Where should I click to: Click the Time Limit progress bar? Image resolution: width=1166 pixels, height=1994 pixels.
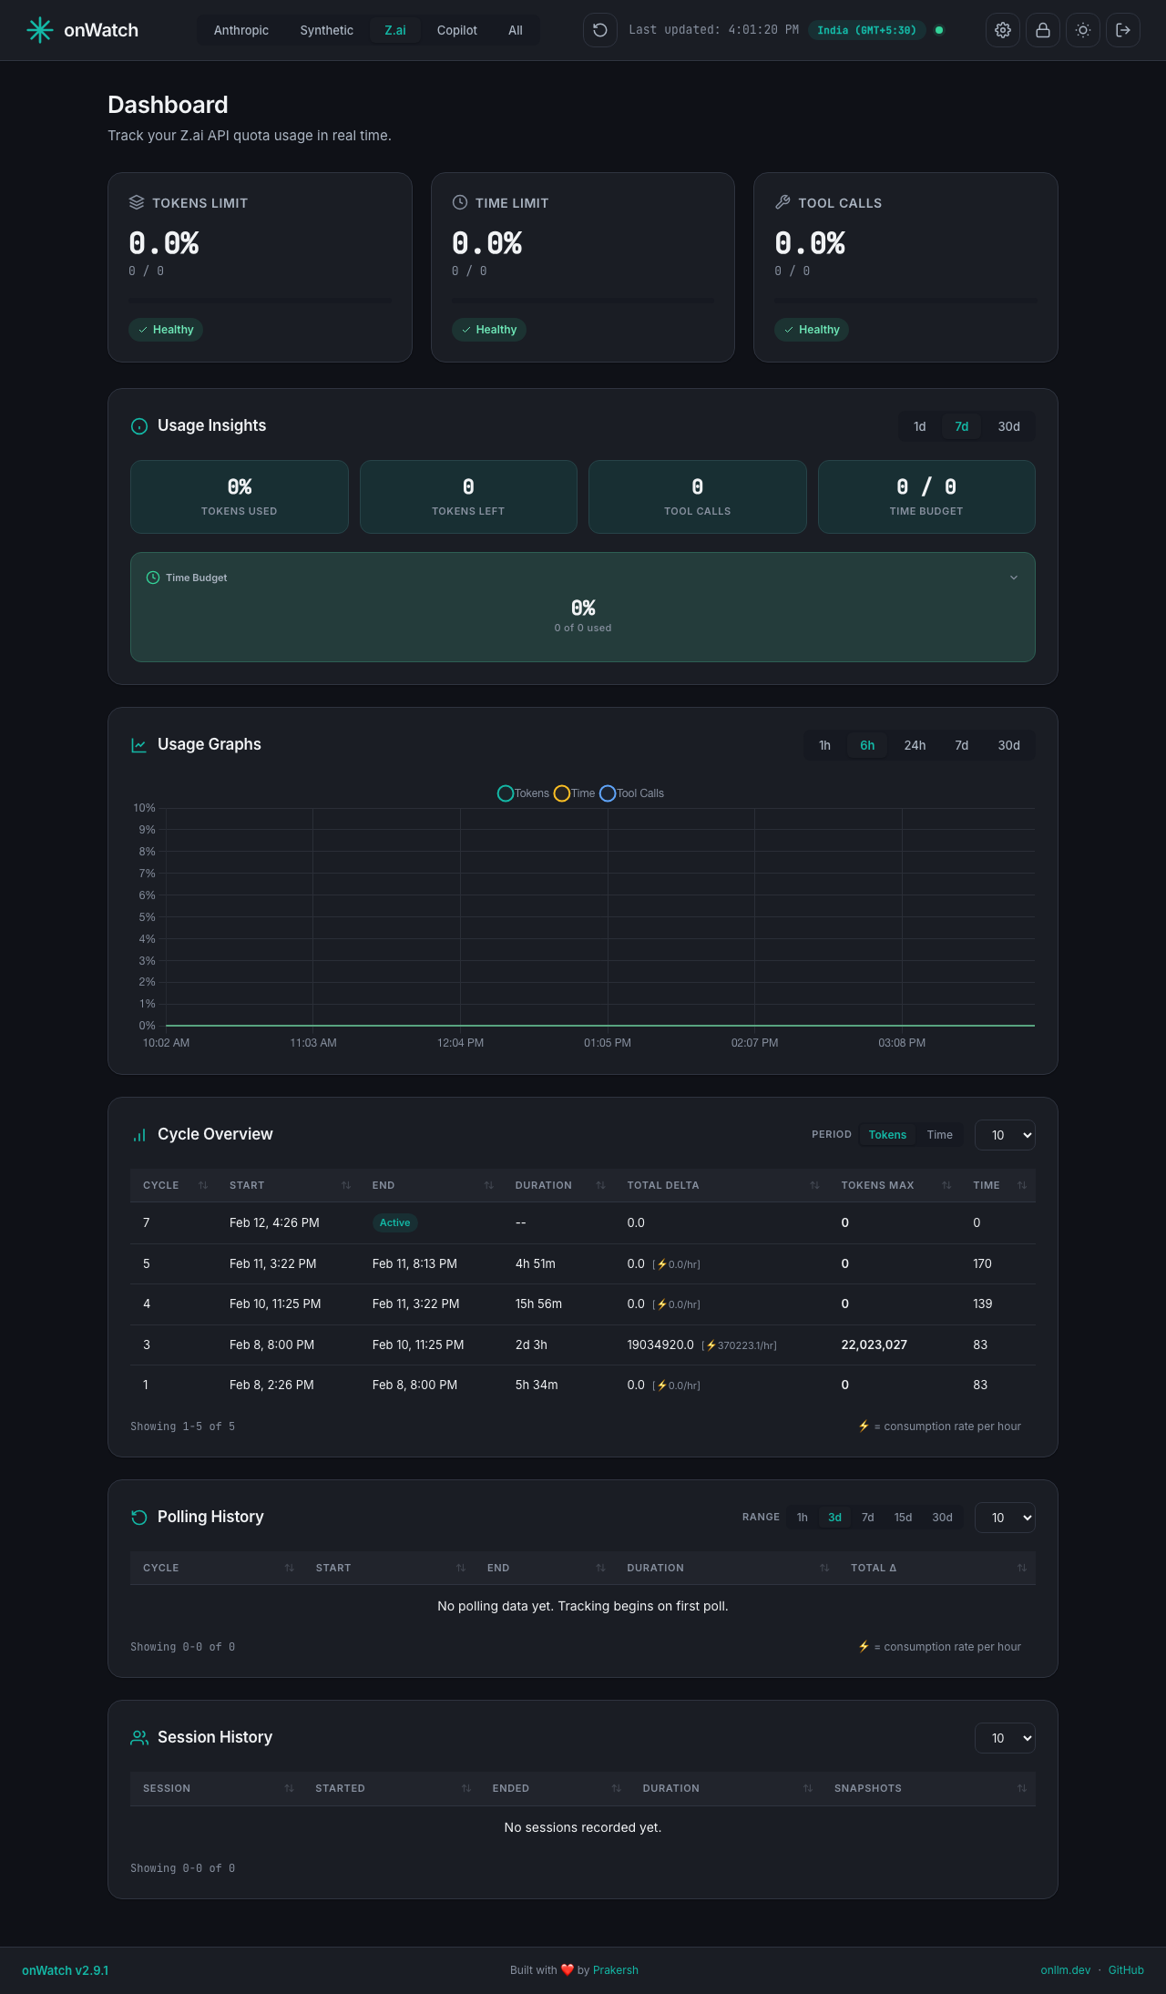[583, 300]
